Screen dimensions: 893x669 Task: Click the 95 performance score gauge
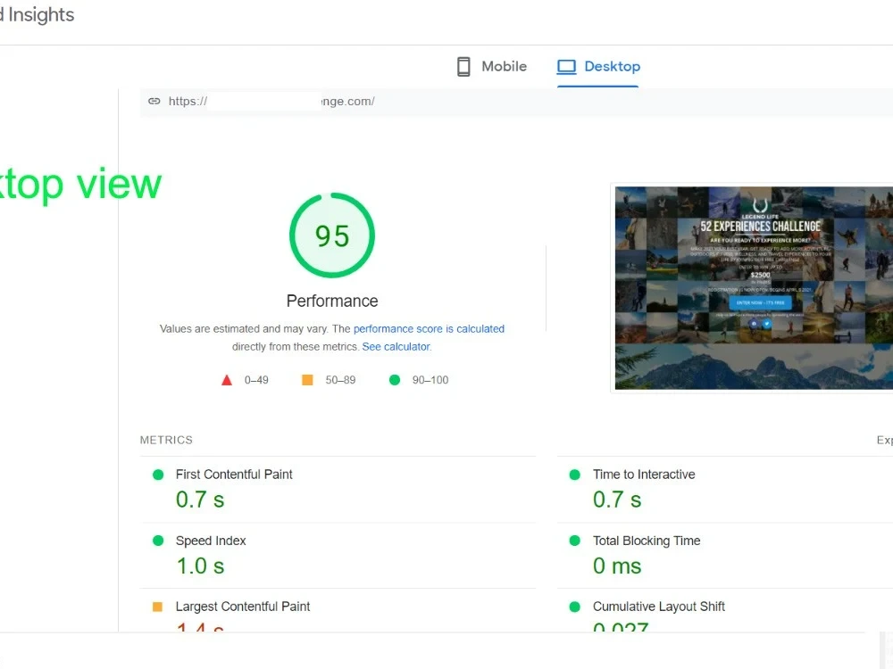(332, 235)
